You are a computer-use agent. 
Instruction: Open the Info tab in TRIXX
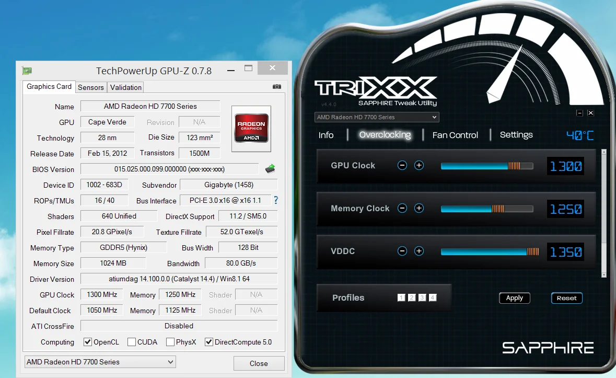click(x=326, y=135)
